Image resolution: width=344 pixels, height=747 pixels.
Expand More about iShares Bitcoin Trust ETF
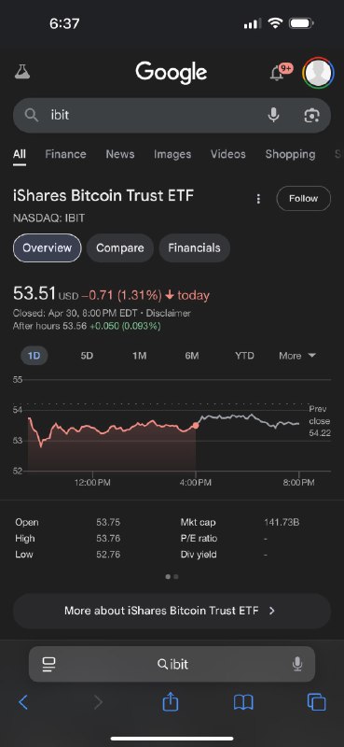click(x=172, y=611)
